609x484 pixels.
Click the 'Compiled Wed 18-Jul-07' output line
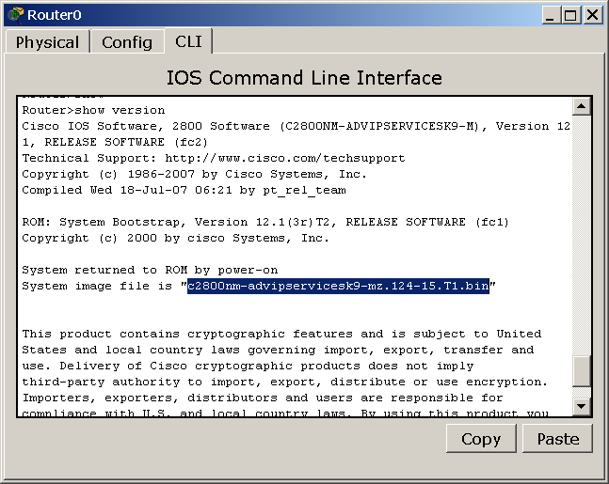[184, 191]
